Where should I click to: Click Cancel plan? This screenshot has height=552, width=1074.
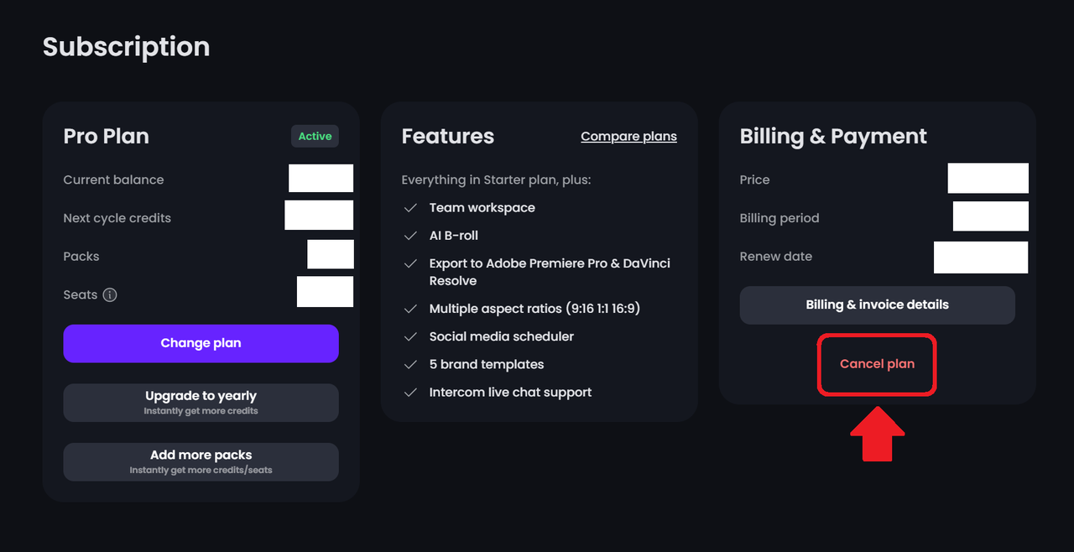(878, 364)
